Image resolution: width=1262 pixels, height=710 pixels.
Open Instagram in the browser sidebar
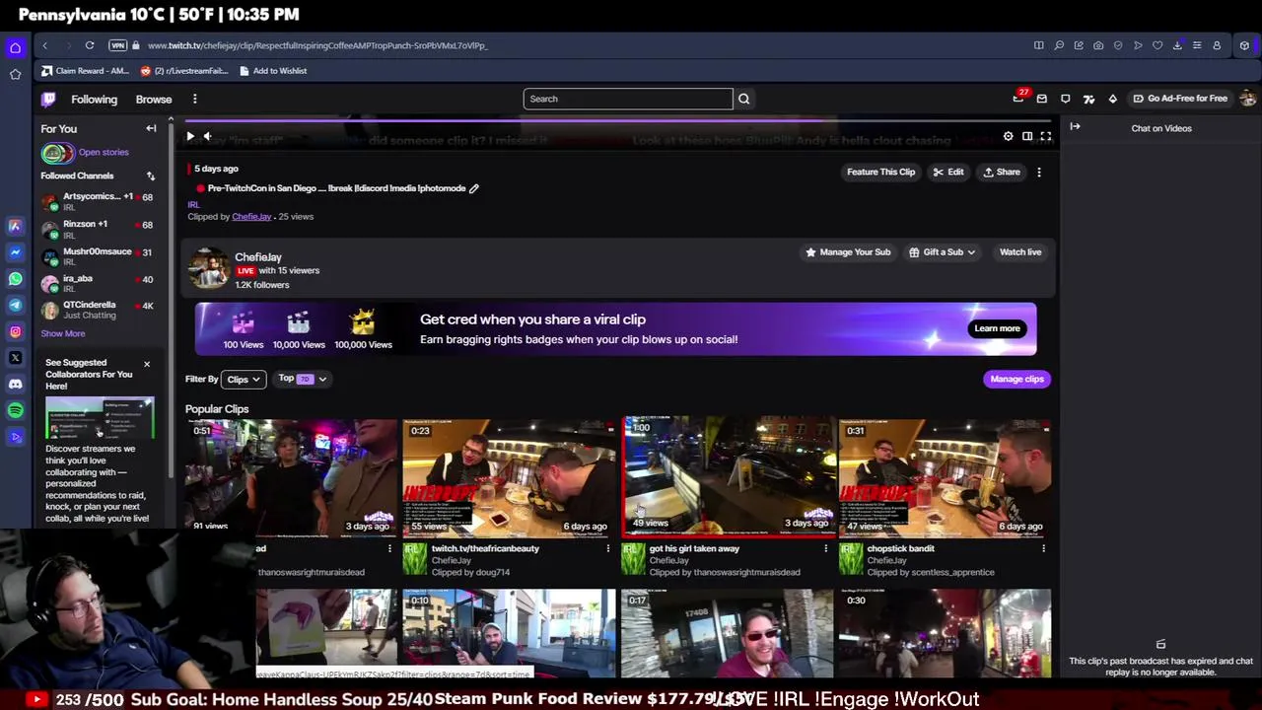point(15,331)
